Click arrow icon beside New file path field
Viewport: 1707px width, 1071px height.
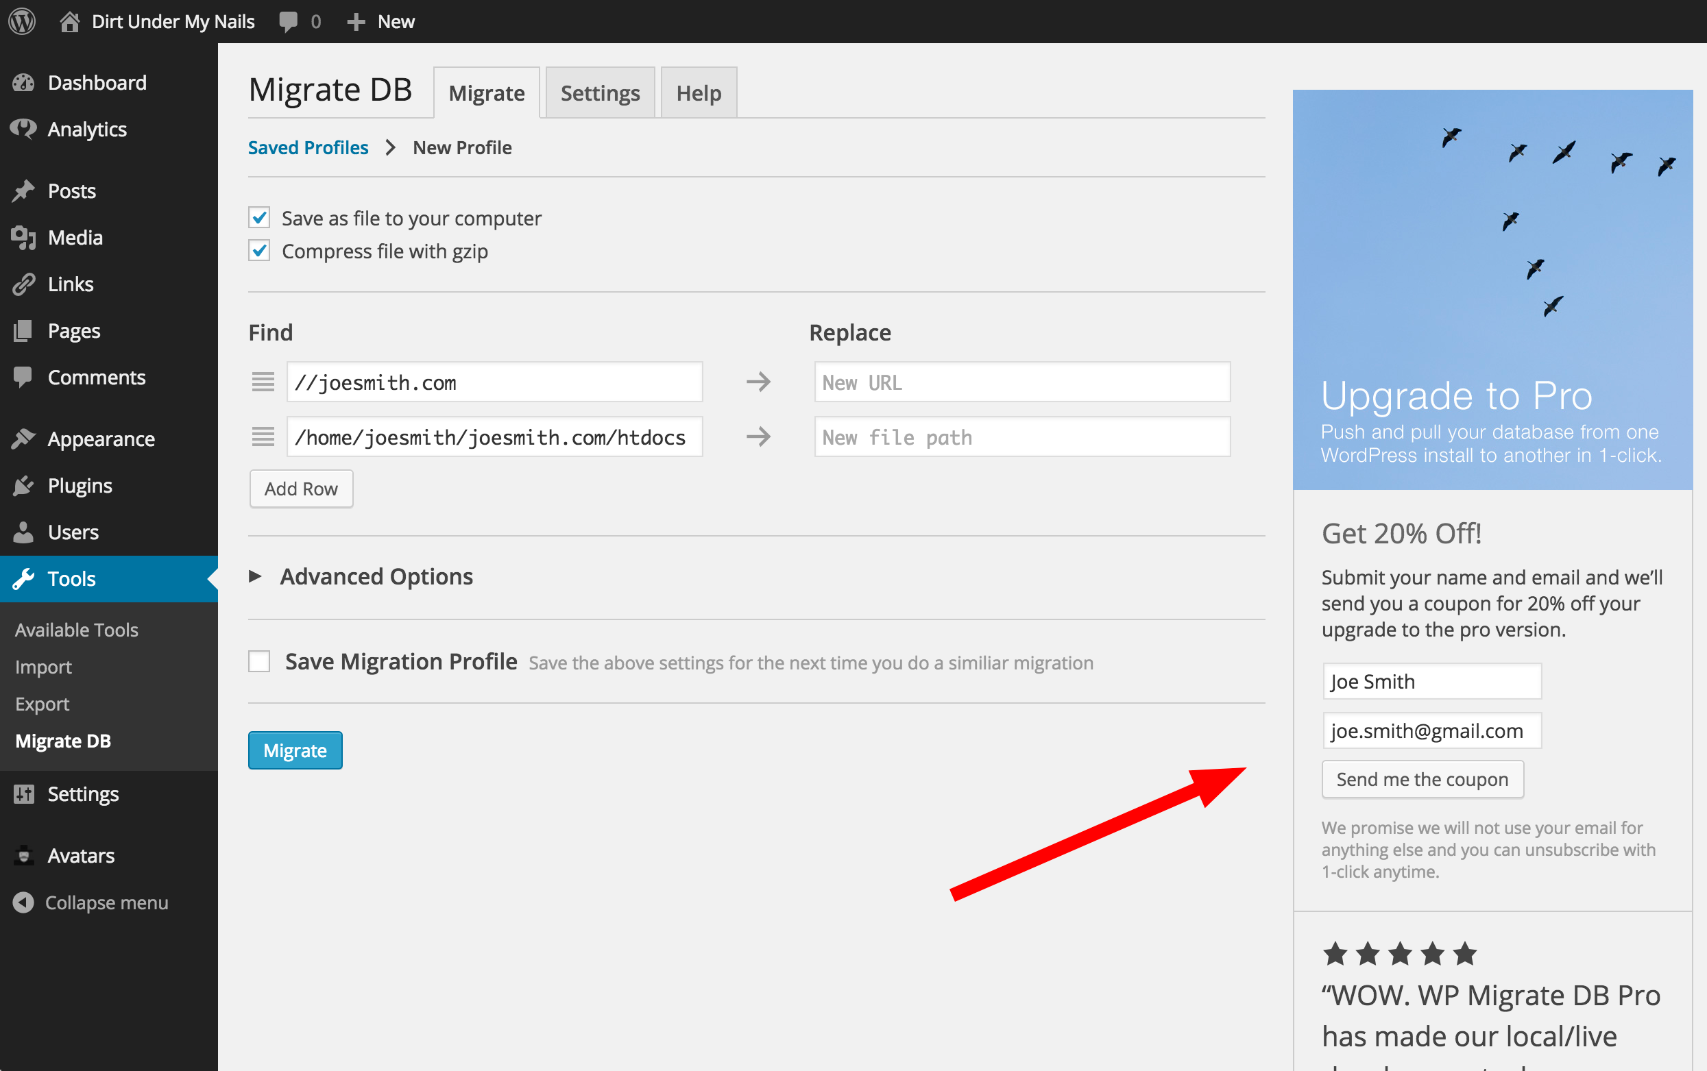point(758,436)
